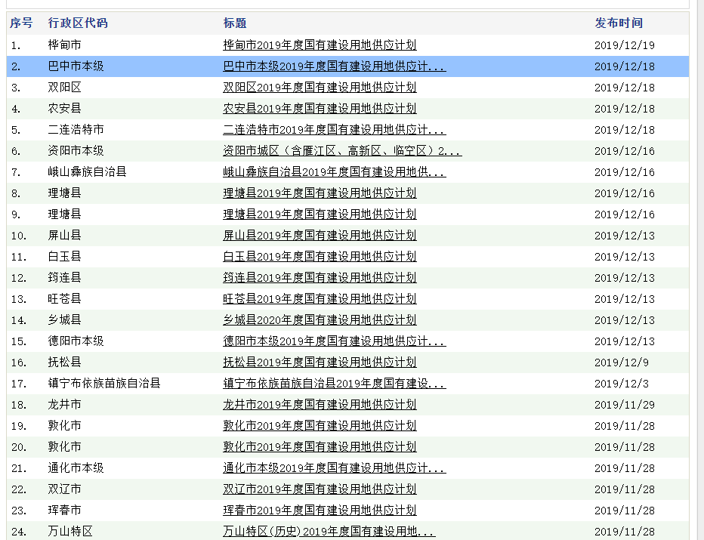The width and height of the screenshot is (704, 540).
Task: Open link 镇宁布依族苗族自治县2019年度国有建设...
Action: [334, 384]
